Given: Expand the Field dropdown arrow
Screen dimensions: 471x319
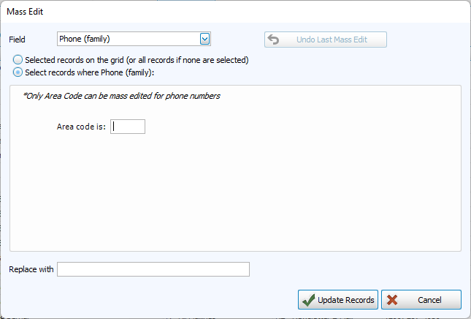Looking at the screenshot, I should tap(205, 39).
